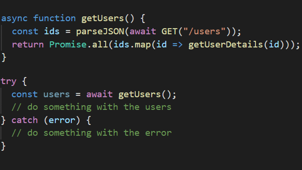Viewport: 302px width, 170px height.
Task: Click the comment about the users
Action: tap(91, 107)
